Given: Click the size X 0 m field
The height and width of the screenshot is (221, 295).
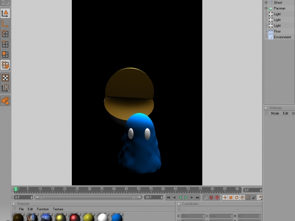Looking at the screenshot, I should [x=220, y=216].
